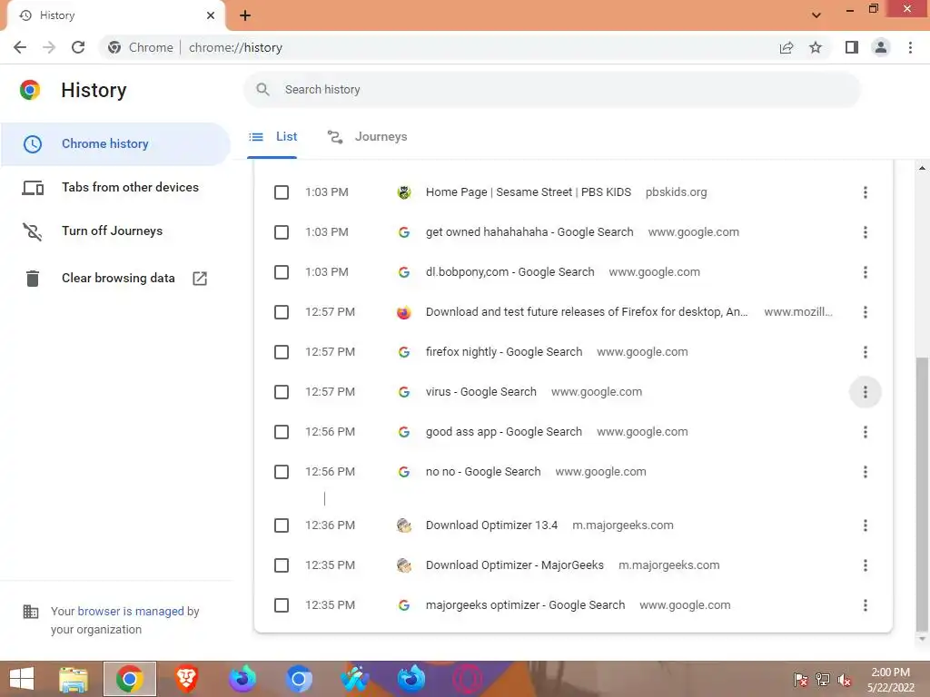Click MajorGeeks favicon on Optimizer 13.4 row
Image resolution: width=930 pixels, height=697 pixels.
pos(404,525)
